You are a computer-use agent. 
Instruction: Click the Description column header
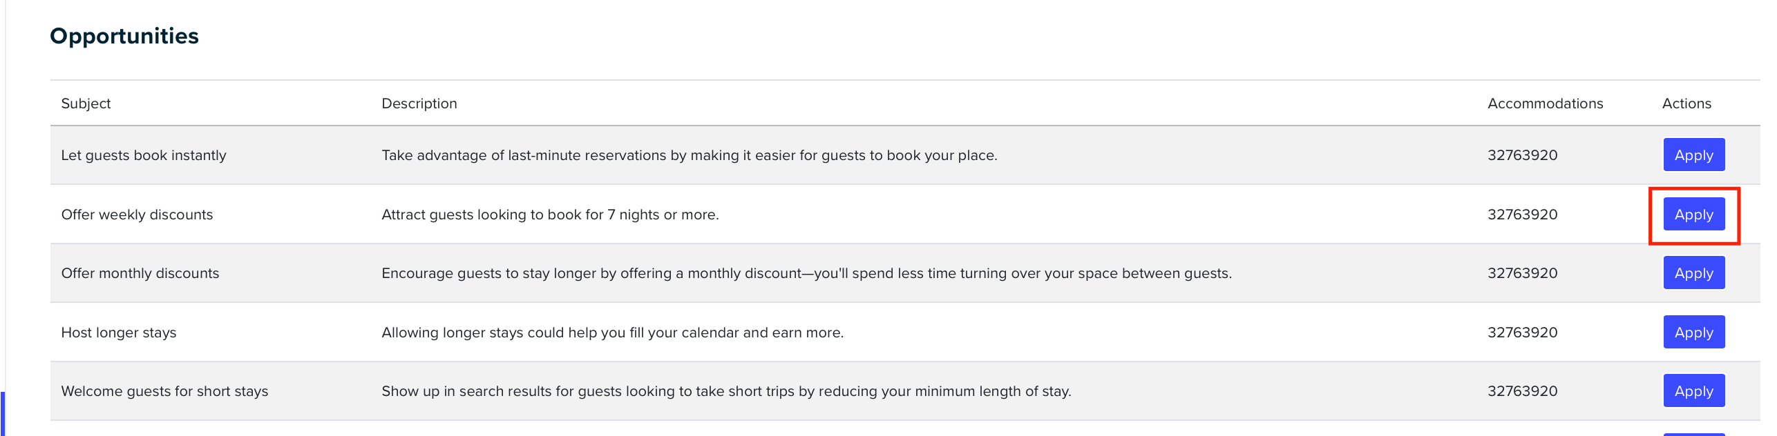(419, 103)
